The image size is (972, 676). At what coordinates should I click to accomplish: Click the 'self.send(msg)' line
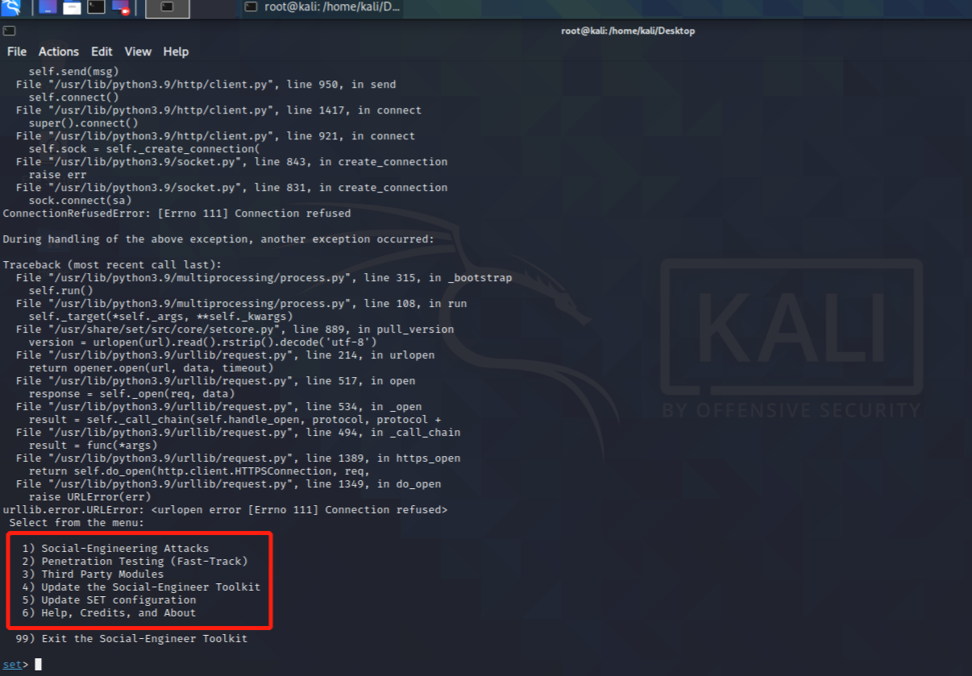coord(73,72)
